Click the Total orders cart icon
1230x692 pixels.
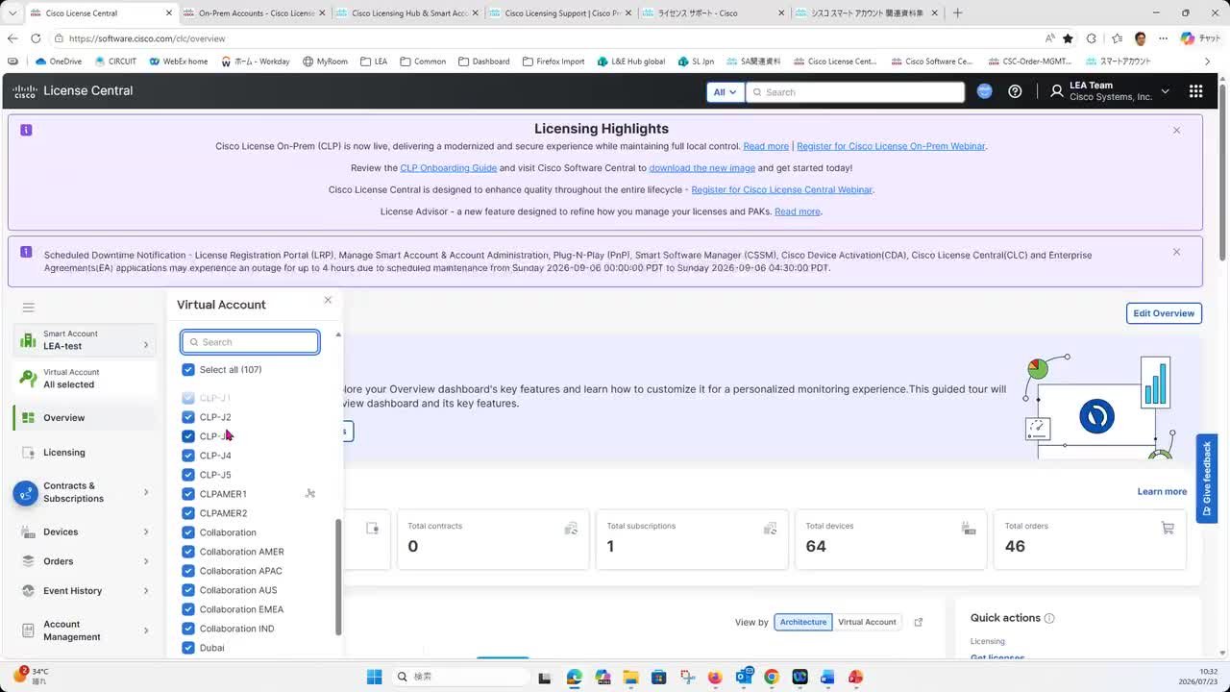tap(1168, 528)
